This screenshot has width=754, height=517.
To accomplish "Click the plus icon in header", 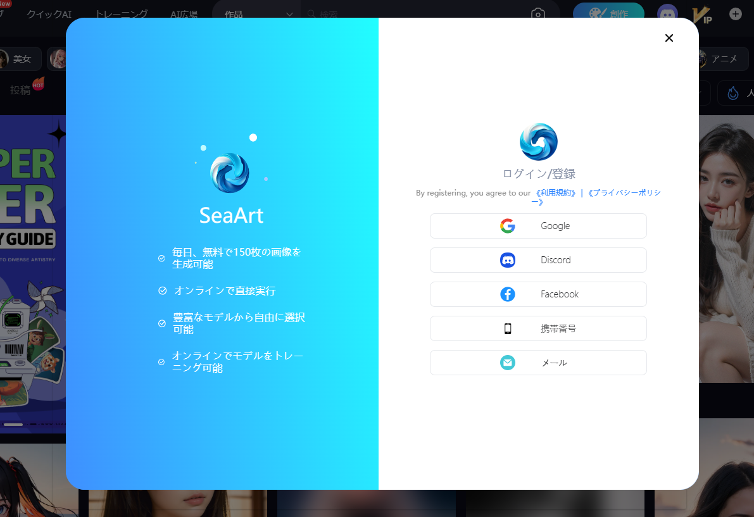I will coord(735,14).
